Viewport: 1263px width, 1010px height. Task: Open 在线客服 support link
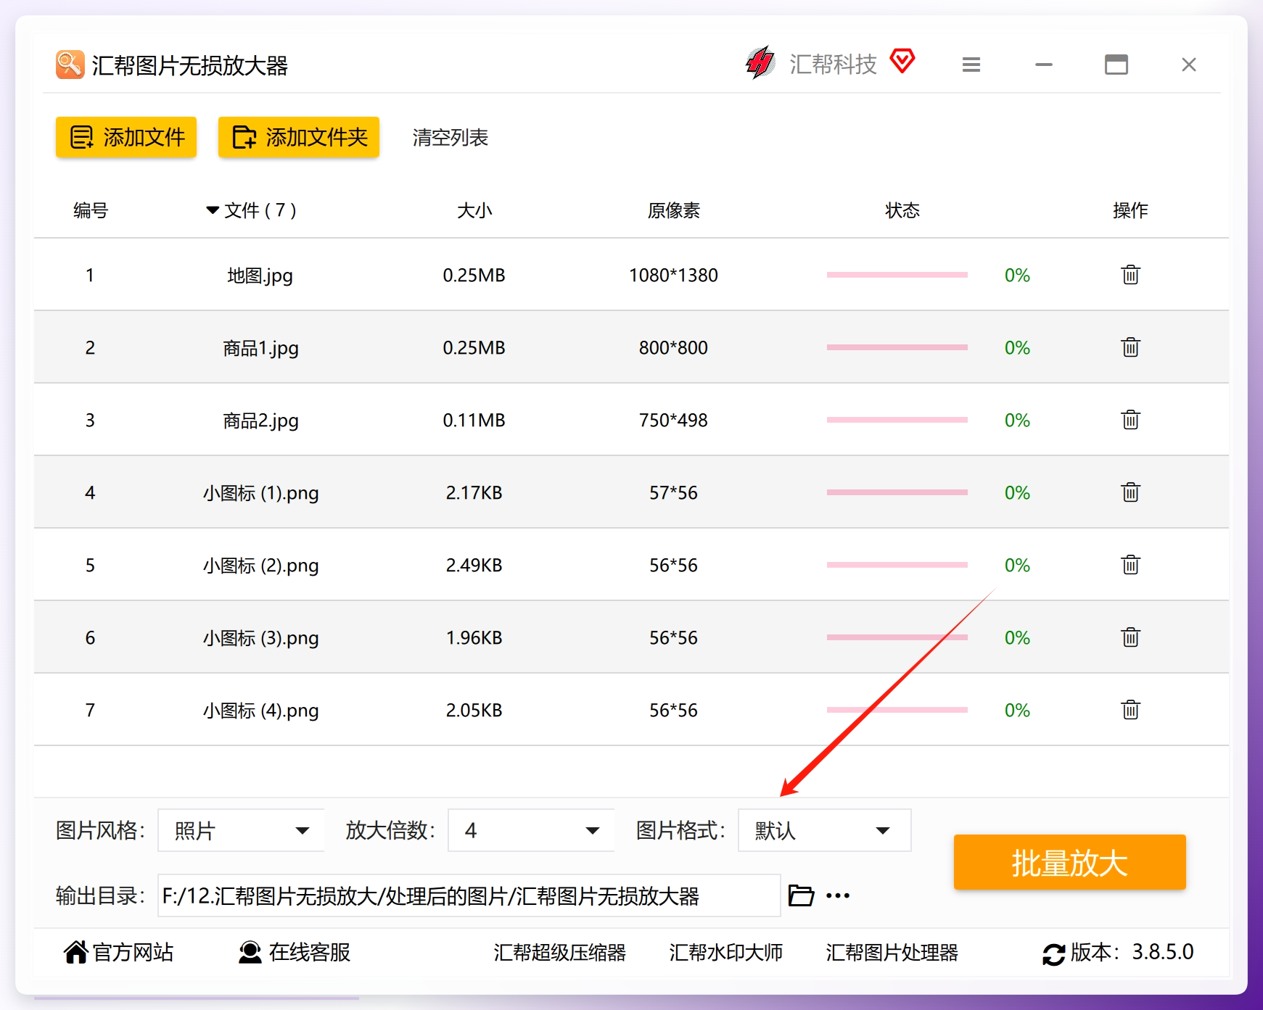pos(310,953)
